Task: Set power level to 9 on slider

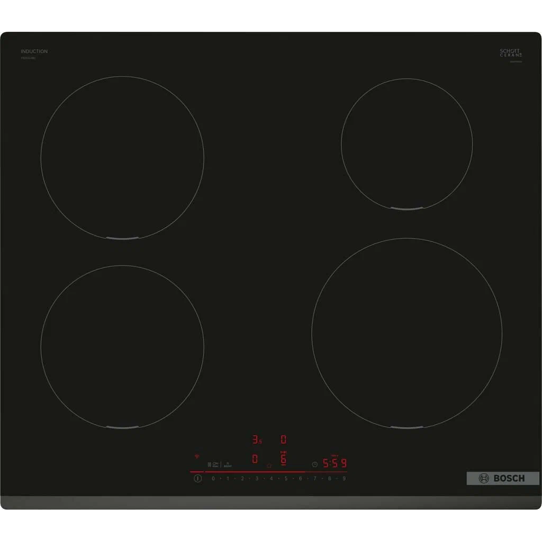Action: (344, 478)
